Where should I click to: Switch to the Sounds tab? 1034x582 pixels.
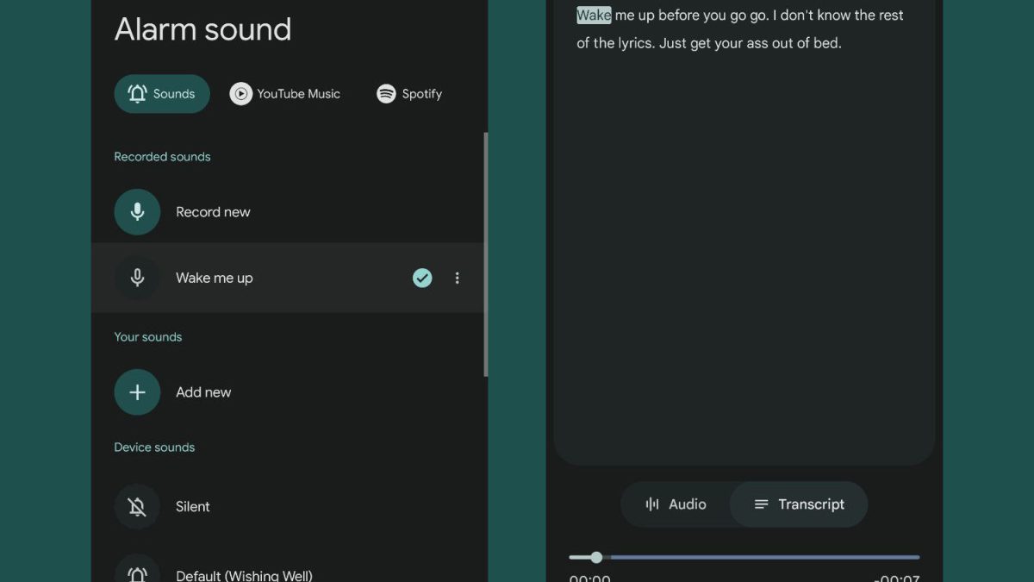point(162,94)
